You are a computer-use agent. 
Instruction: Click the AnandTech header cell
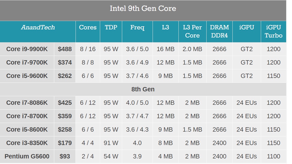[38, 27]
